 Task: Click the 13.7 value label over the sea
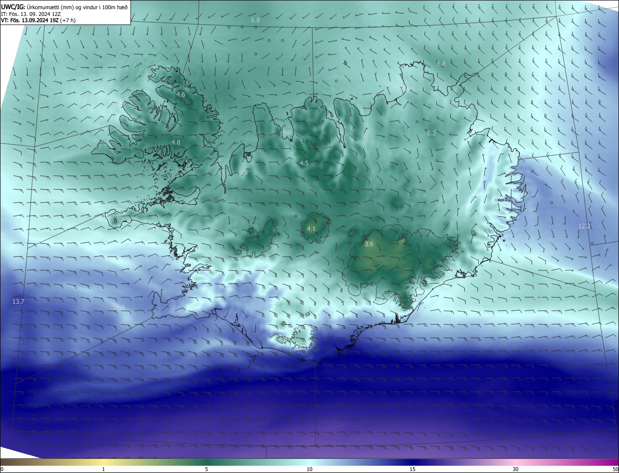tap(18, 301)
